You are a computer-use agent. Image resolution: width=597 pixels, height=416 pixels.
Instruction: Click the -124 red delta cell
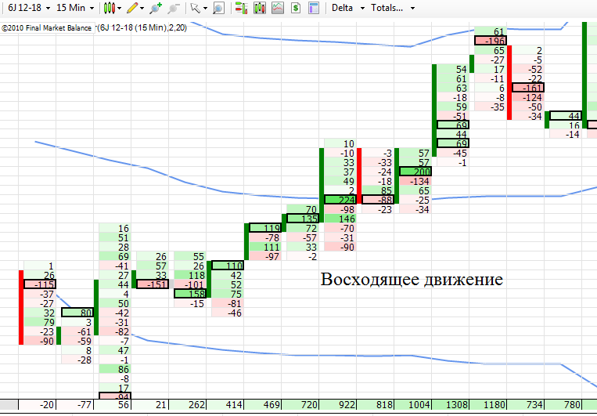pos(528,97)
